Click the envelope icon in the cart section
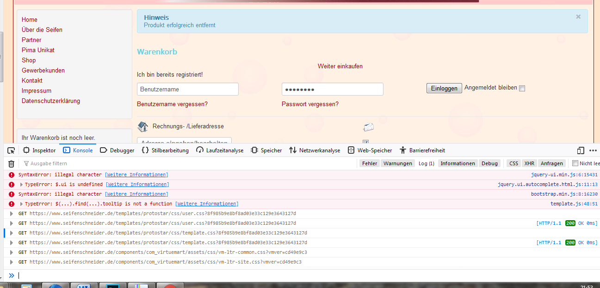 (368, 127)
